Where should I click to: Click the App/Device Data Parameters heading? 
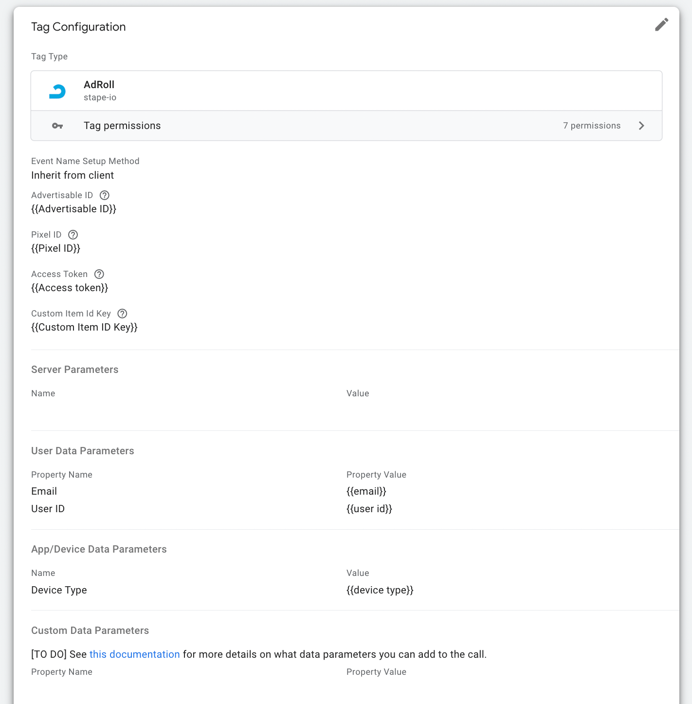(99, 549)
